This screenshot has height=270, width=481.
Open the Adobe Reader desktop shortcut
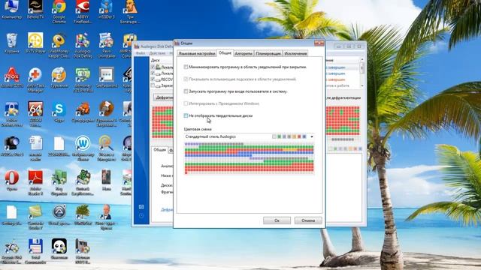(x=35, y=182)
